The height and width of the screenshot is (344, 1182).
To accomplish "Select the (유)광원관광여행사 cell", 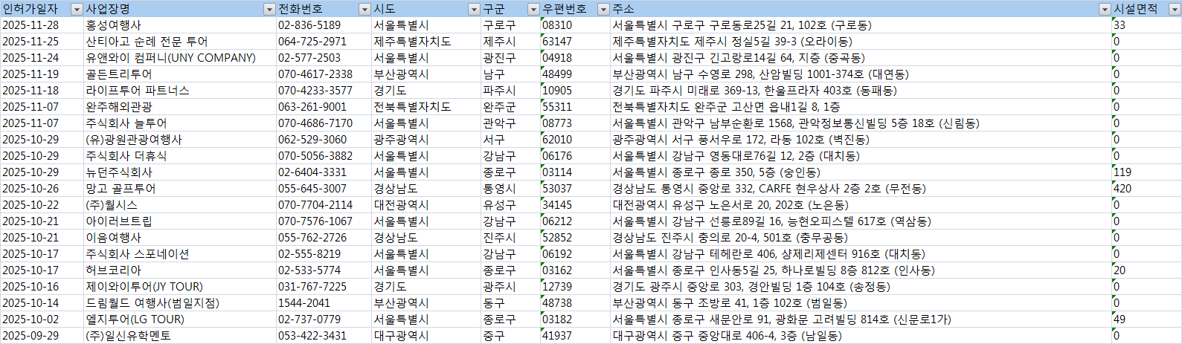I will click(x=179, y=140).
